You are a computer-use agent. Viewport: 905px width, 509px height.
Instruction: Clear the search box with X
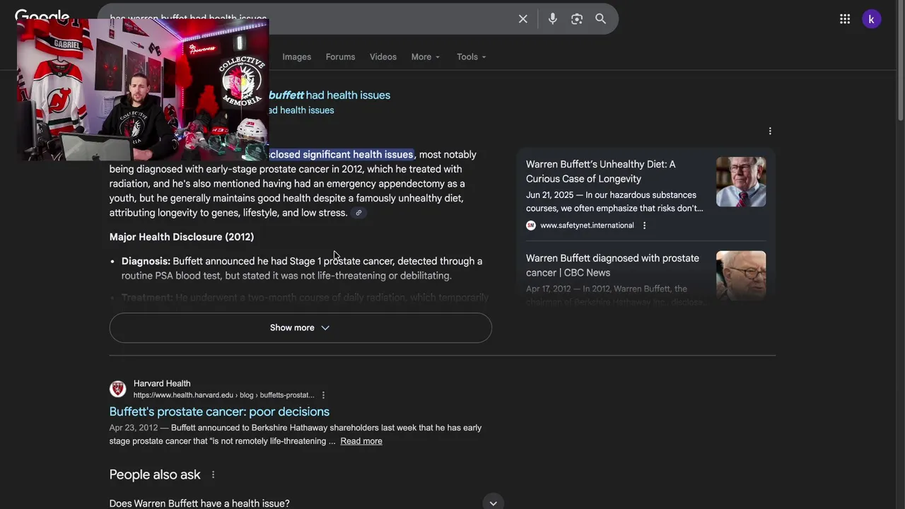point(523,19)
